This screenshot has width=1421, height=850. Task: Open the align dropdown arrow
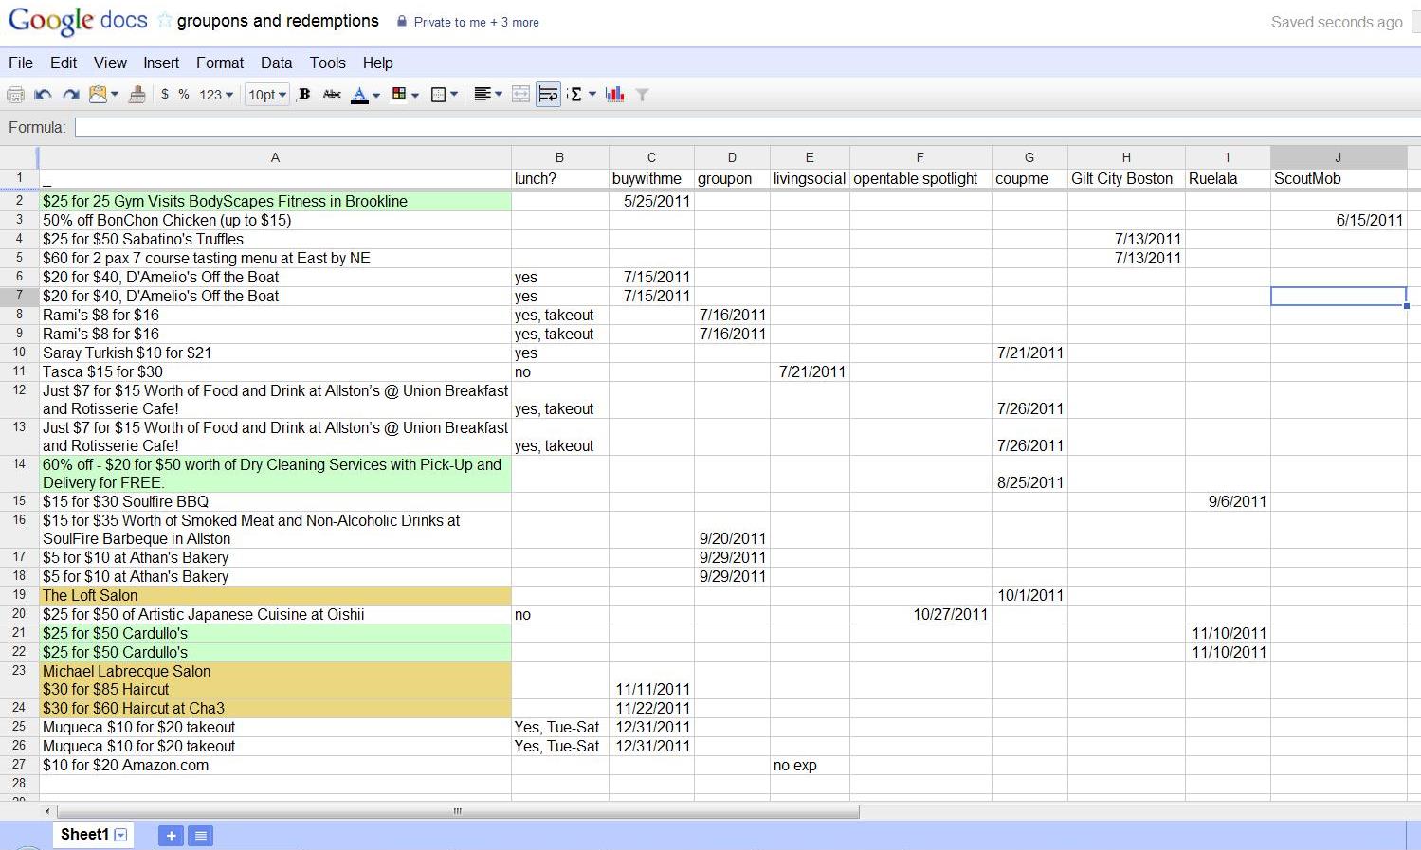[499, 95]
